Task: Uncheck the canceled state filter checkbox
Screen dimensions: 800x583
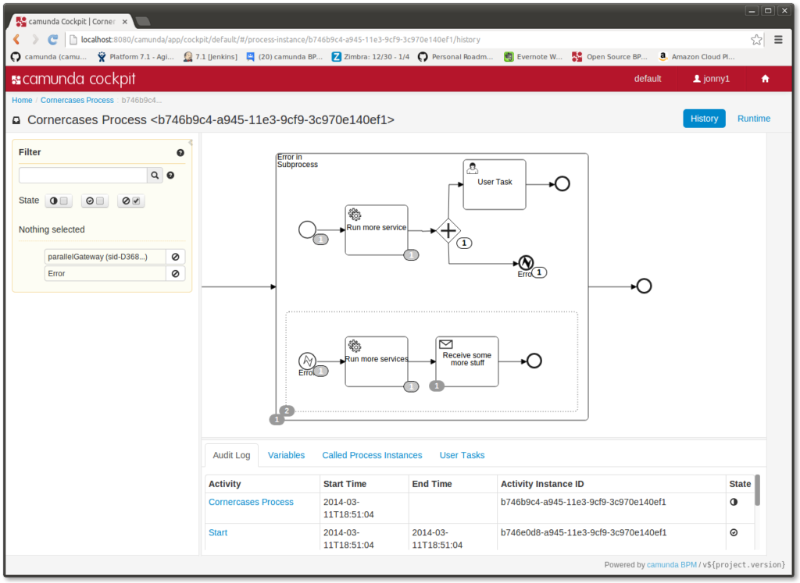Action: (x=136, y=201)
